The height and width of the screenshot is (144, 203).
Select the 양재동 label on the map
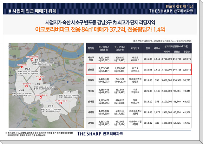coord(50,106)
